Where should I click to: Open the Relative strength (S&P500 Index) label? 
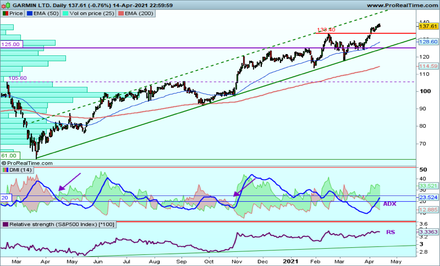click(x=62, y=224)
